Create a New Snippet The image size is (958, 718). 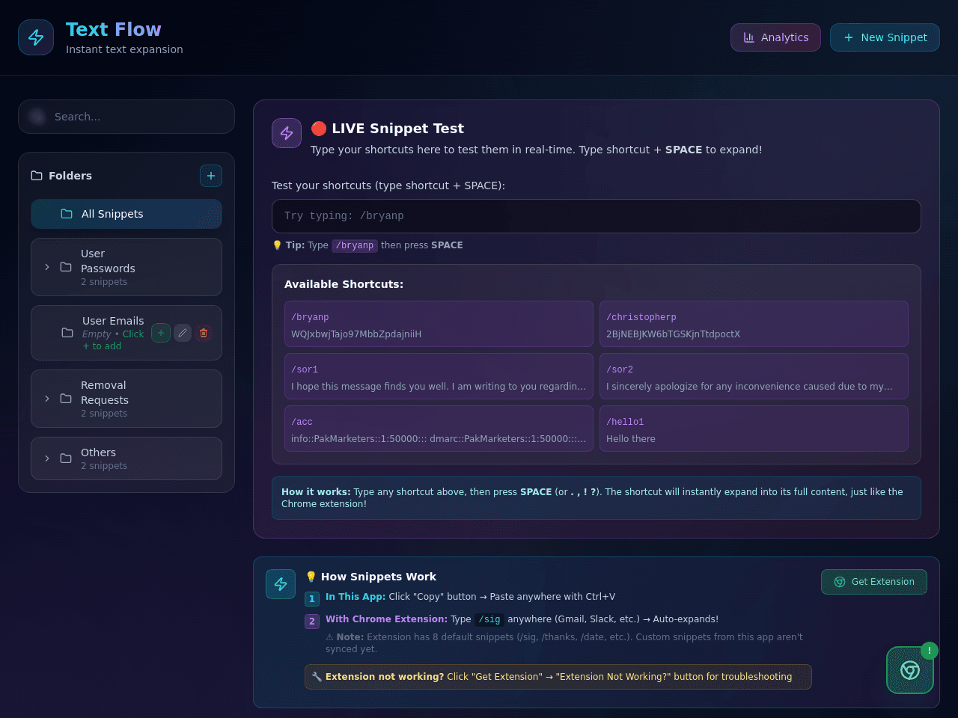(885, 37)
